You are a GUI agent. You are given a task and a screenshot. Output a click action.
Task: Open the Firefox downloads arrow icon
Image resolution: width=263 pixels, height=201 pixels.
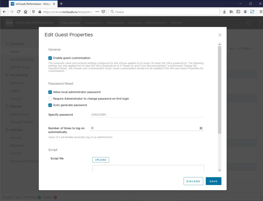pyautogui.click(x=224, y=12)
